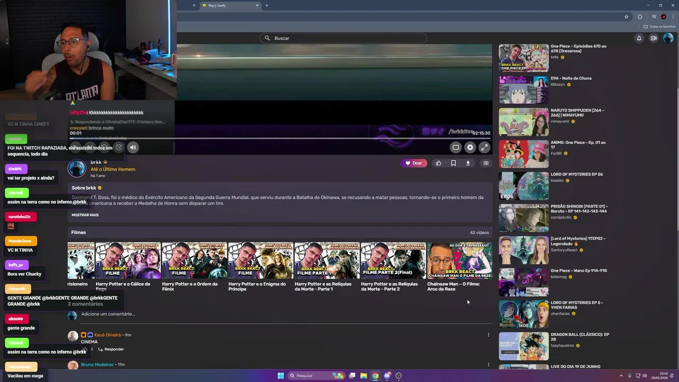Open LORD OF MYSTERIES EP 06 thumbnail
Screen dimensions: 679x382
(524, 186)
